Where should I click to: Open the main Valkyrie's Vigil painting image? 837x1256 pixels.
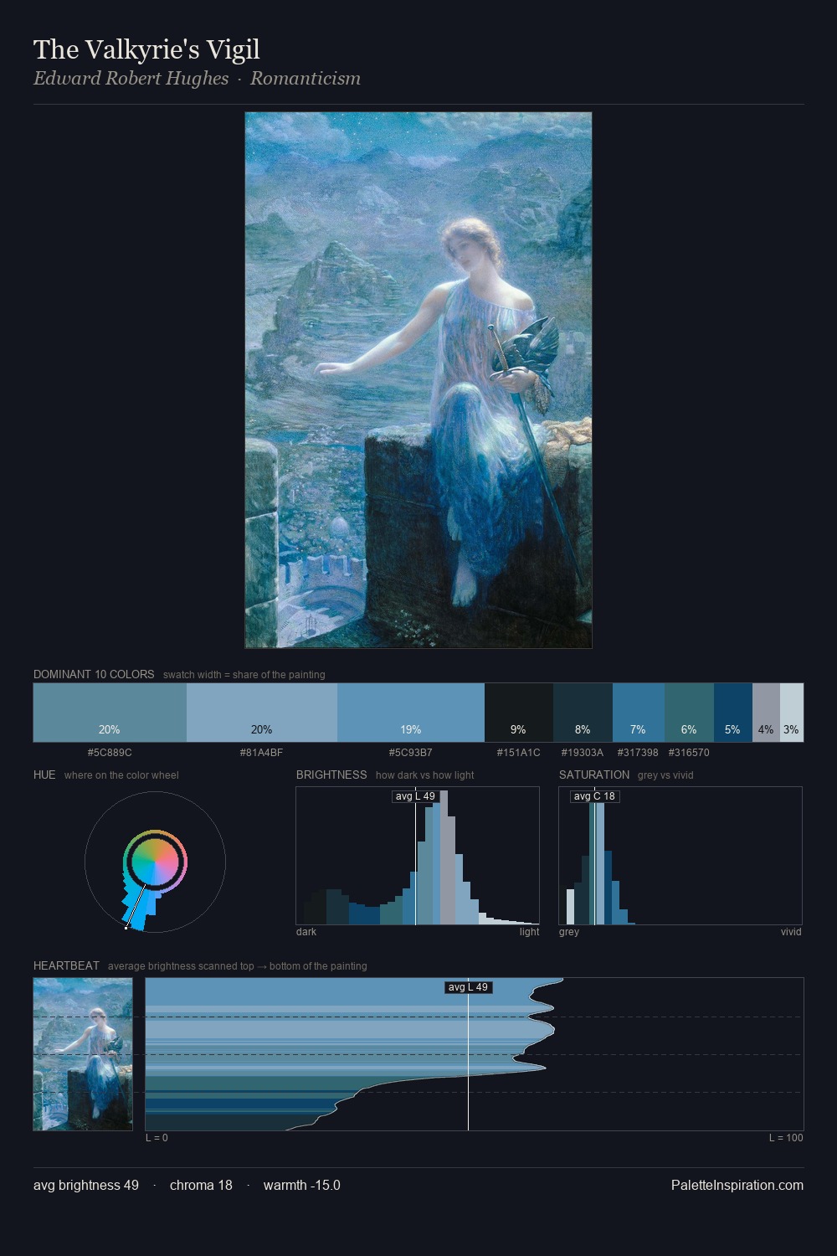pyautogui.click(x=418, y=380)
